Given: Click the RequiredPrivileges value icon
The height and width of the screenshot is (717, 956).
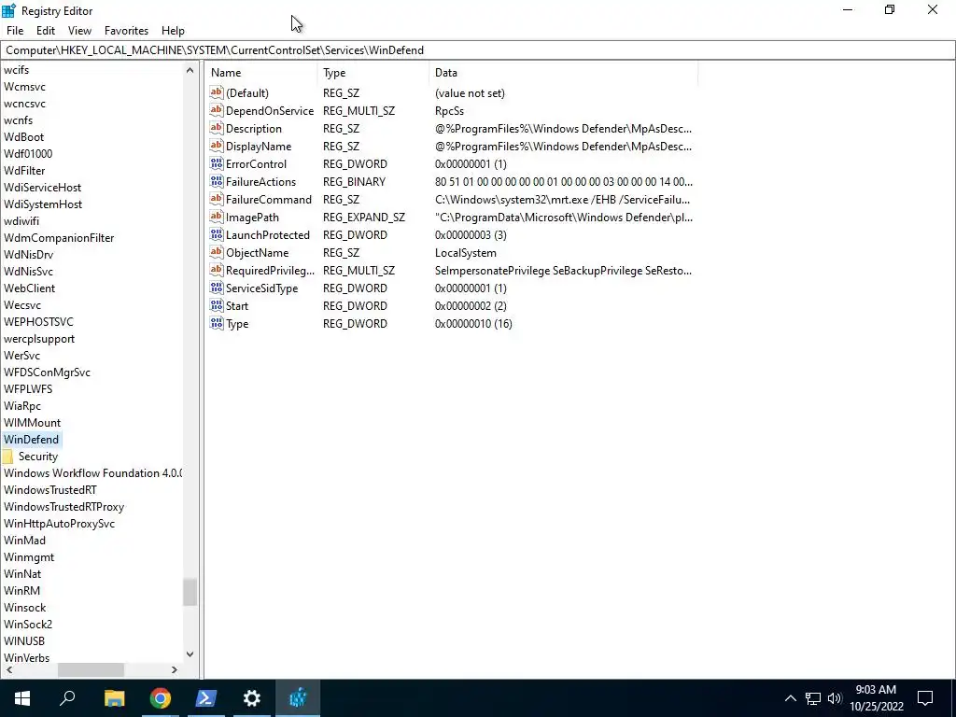Looking at the screenshot, I should click(x=217, y=270).
